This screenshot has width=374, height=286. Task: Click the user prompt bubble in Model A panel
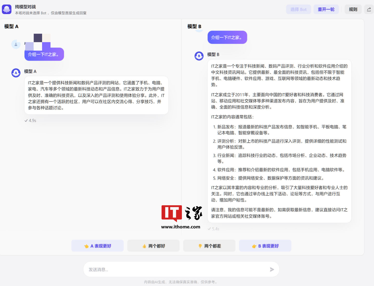[x=44, y=54]
